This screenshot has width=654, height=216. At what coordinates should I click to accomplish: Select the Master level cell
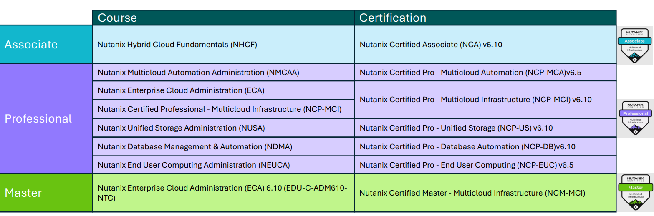tap(46, 193)
